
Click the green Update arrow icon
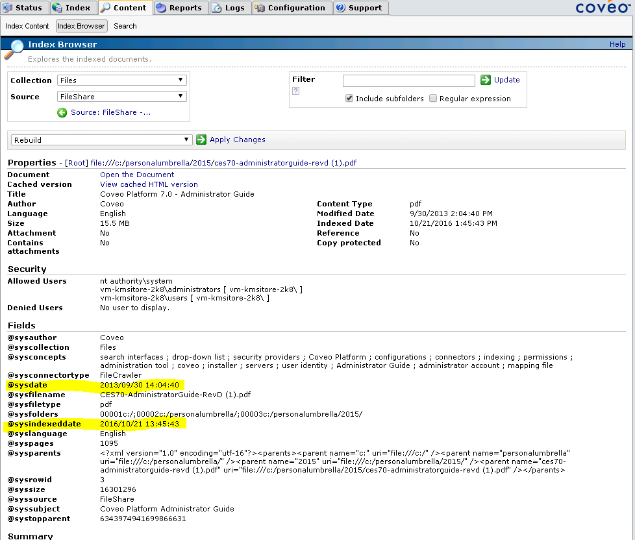(x=486, y=80)
